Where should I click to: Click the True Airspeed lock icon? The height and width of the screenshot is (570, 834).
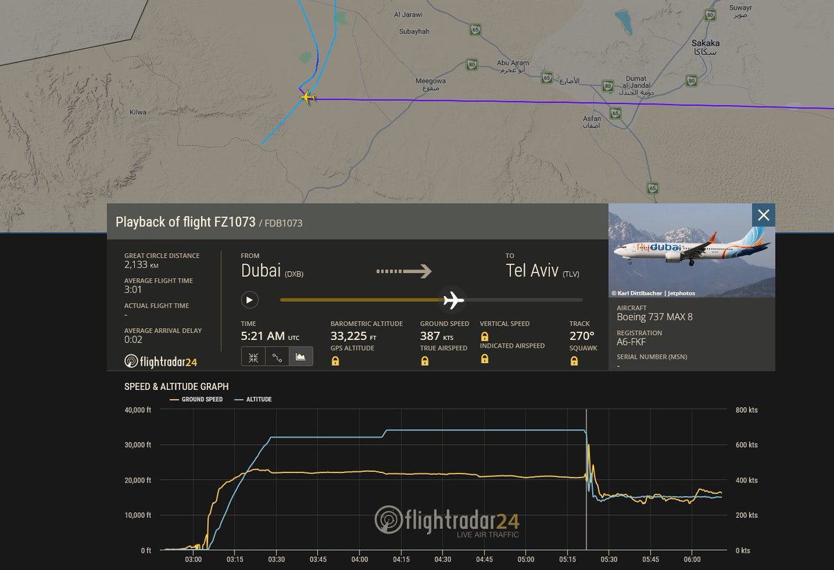[424, 361]
